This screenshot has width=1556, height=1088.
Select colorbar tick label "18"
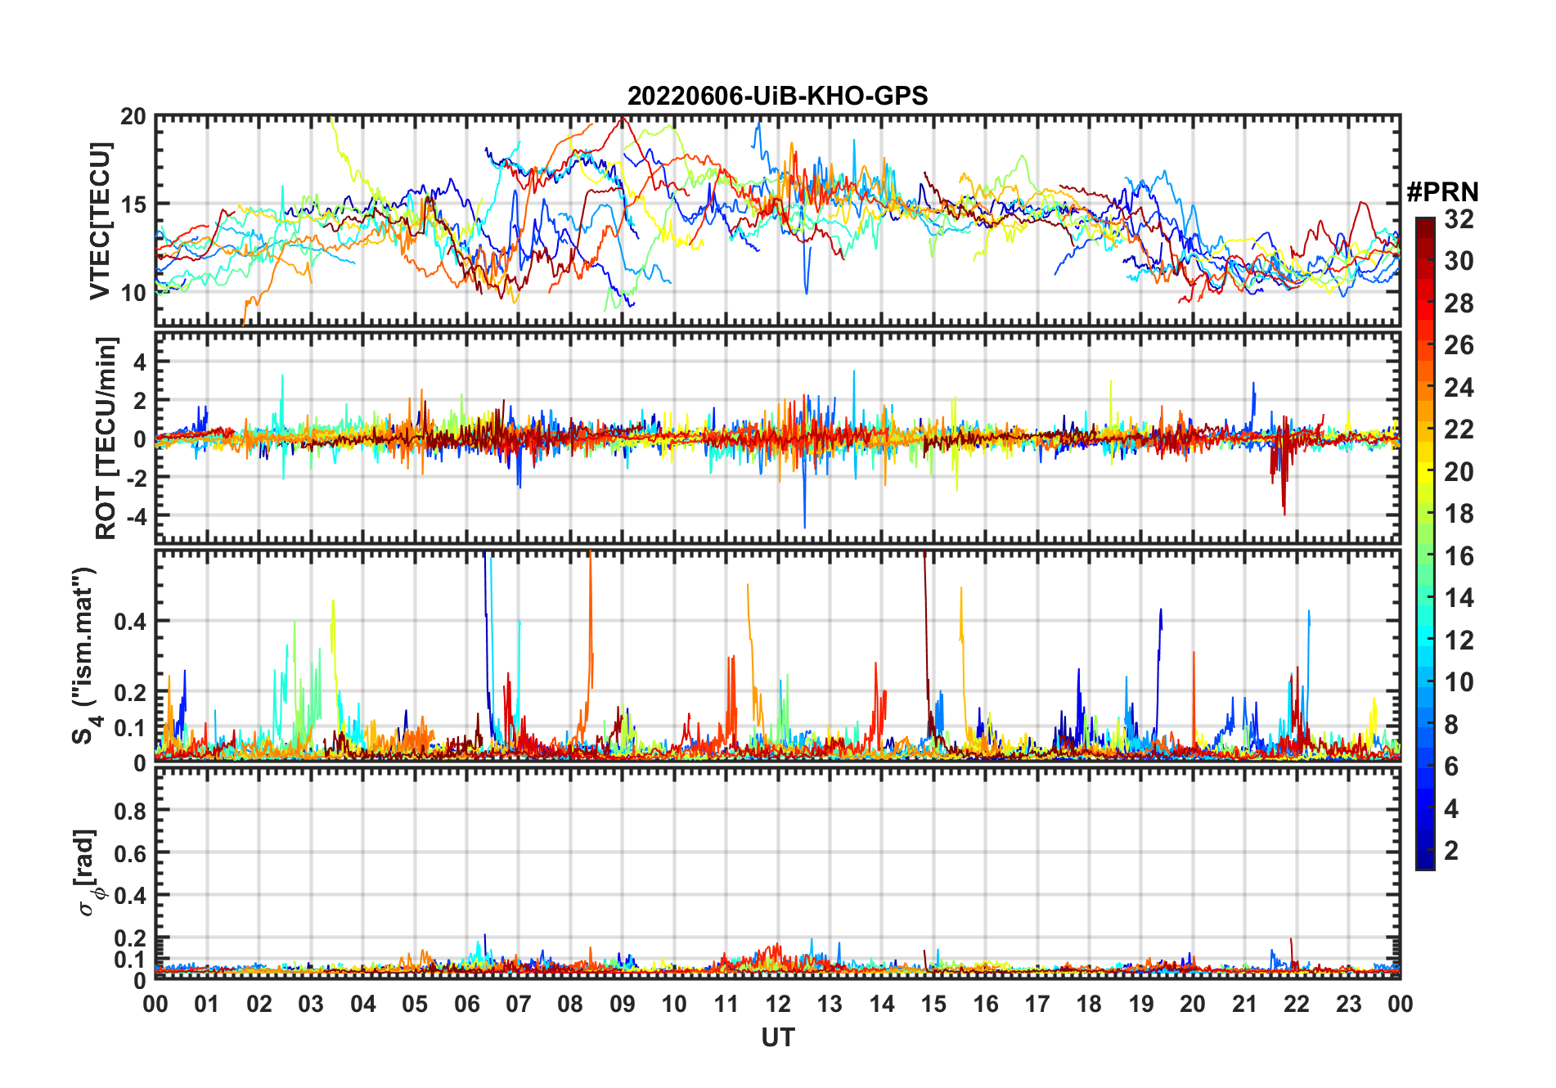click(x=1459, y=514)
